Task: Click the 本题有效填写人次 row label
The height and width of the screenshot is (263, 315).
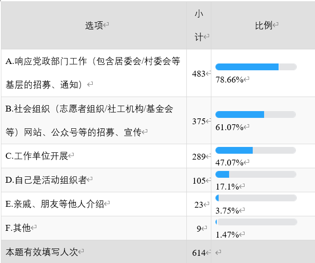Action: point(42,252)
